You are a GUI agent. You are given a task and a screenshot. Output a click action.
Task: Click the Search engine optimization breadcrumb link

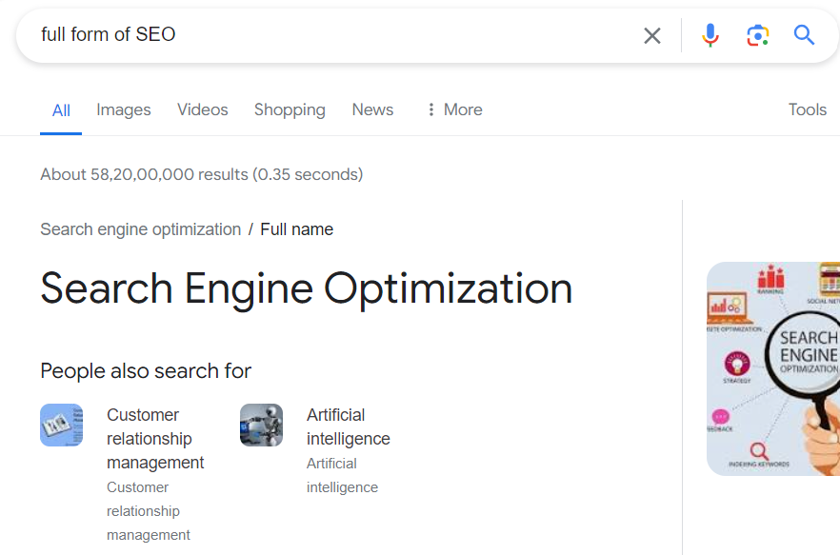[141, 229]
